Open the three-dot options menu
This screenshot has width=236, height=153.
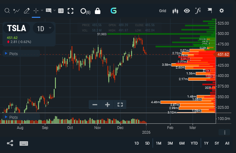click(x=224, y=132)
